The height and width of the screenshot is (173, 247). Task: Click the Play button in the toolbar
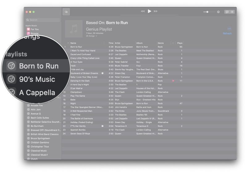click(149, 11)
